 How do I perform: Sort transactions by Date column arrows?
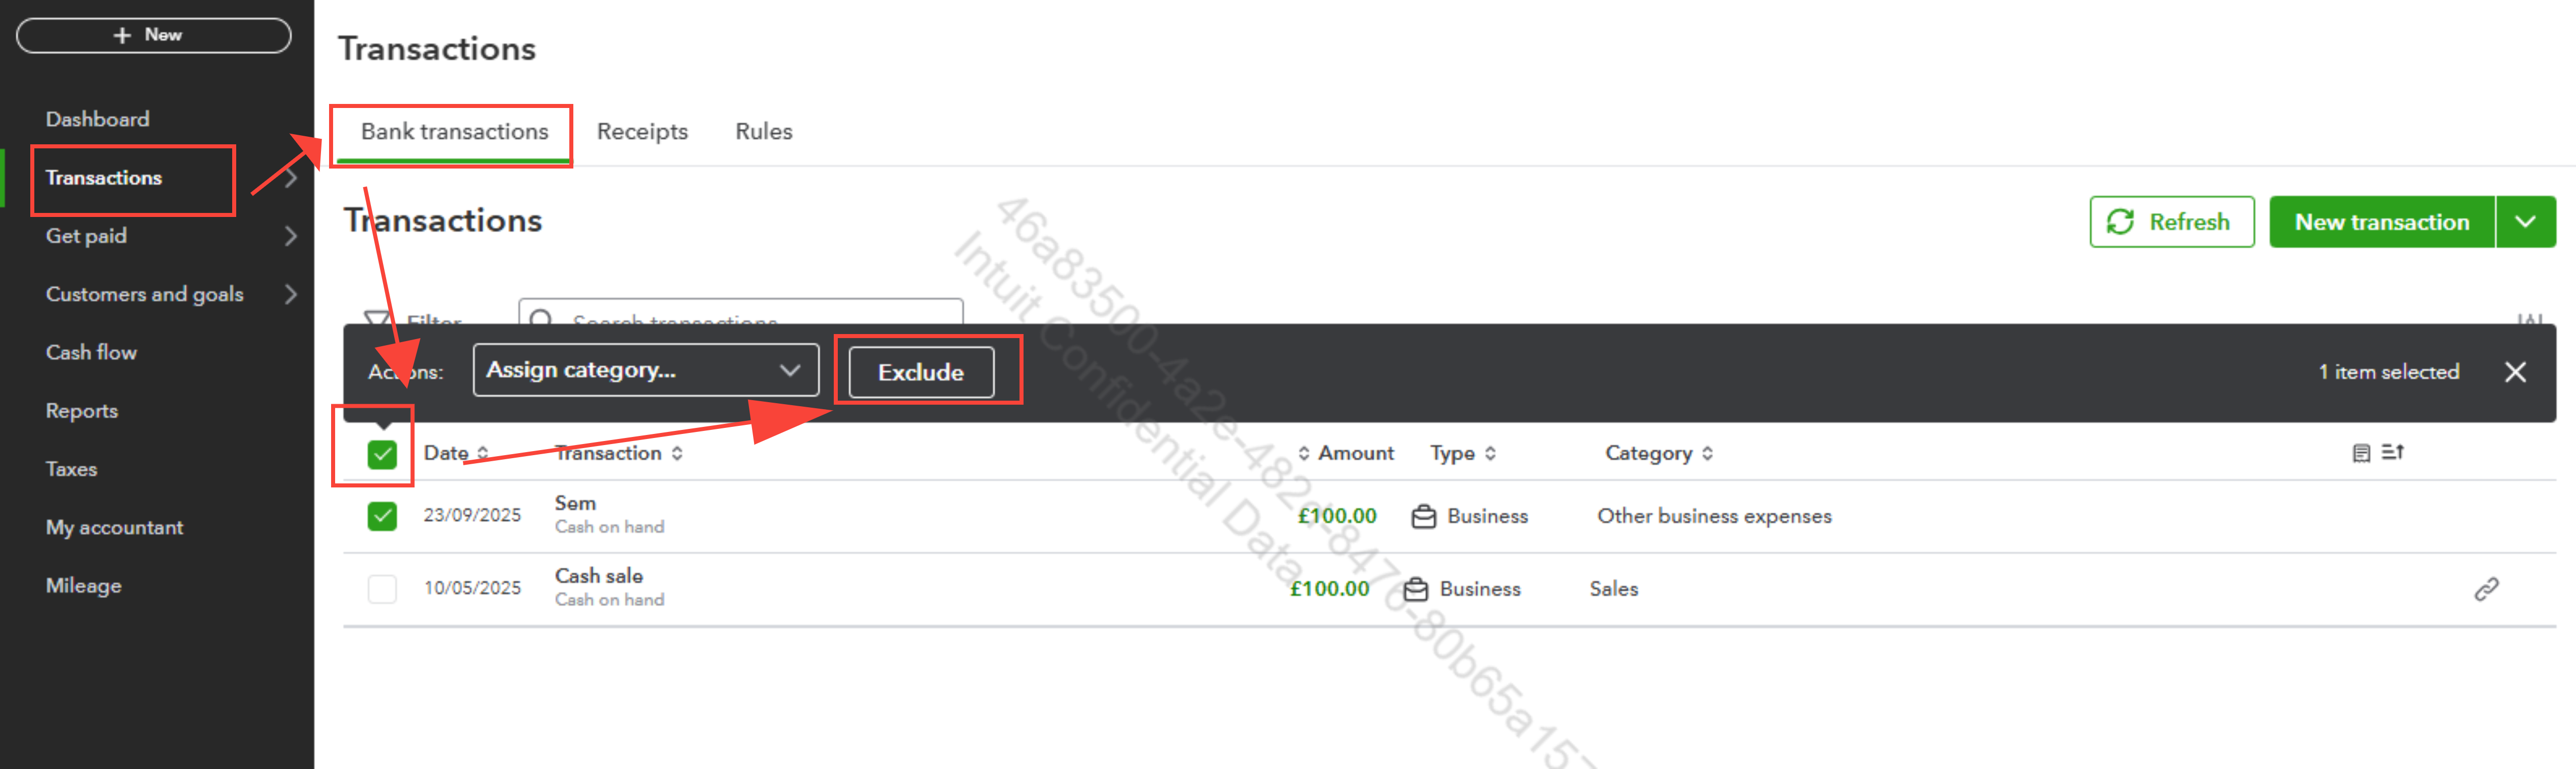tap(483, 453)
